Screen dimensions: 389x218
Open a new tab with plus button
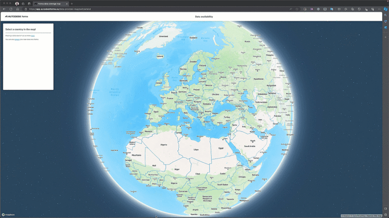72,4
